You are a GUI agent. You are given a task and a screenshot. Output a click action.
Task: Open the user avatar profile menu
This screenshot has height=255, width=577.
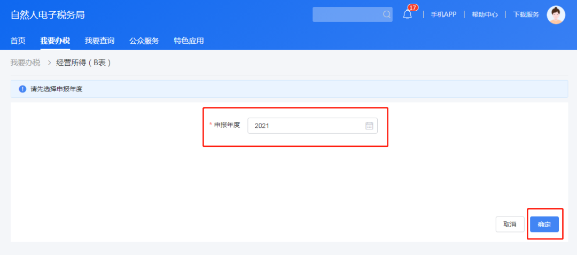pyautogui.click(x=556, y=14)
